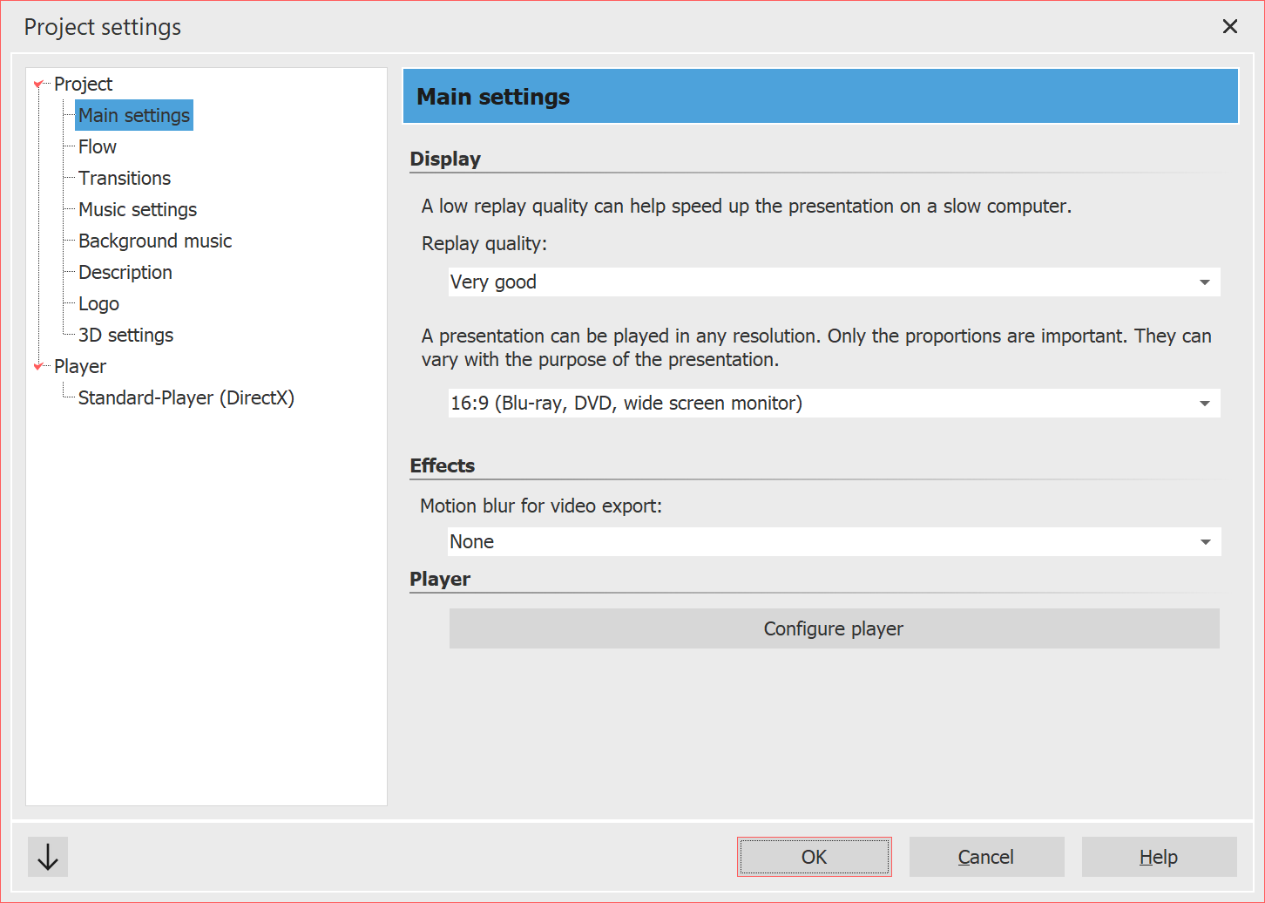Screen dimensions: 1265x903
Task: View the Description settings
Action: coord(125,272)
